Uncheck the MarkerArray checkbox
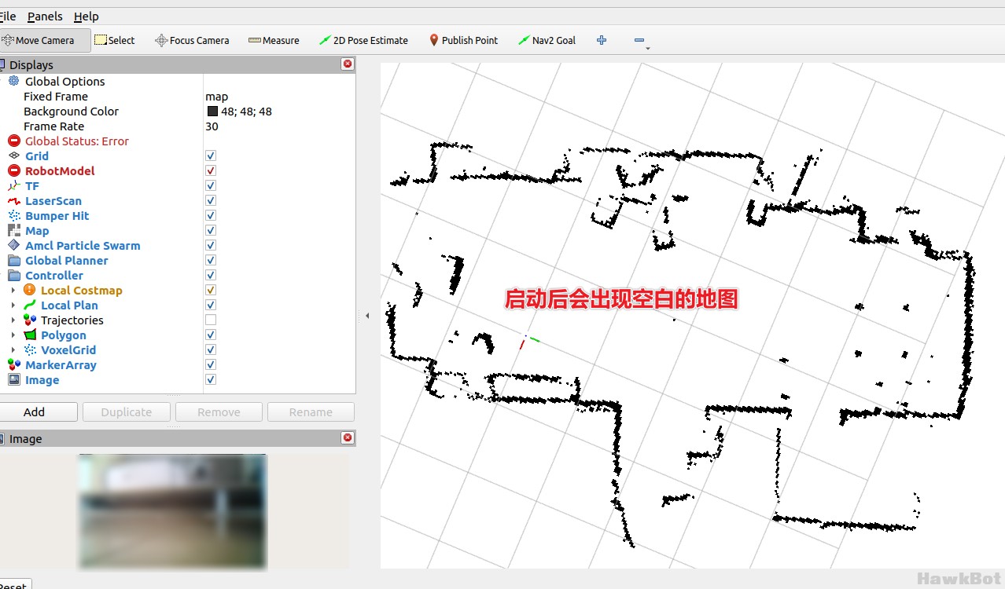 point(211,364)
